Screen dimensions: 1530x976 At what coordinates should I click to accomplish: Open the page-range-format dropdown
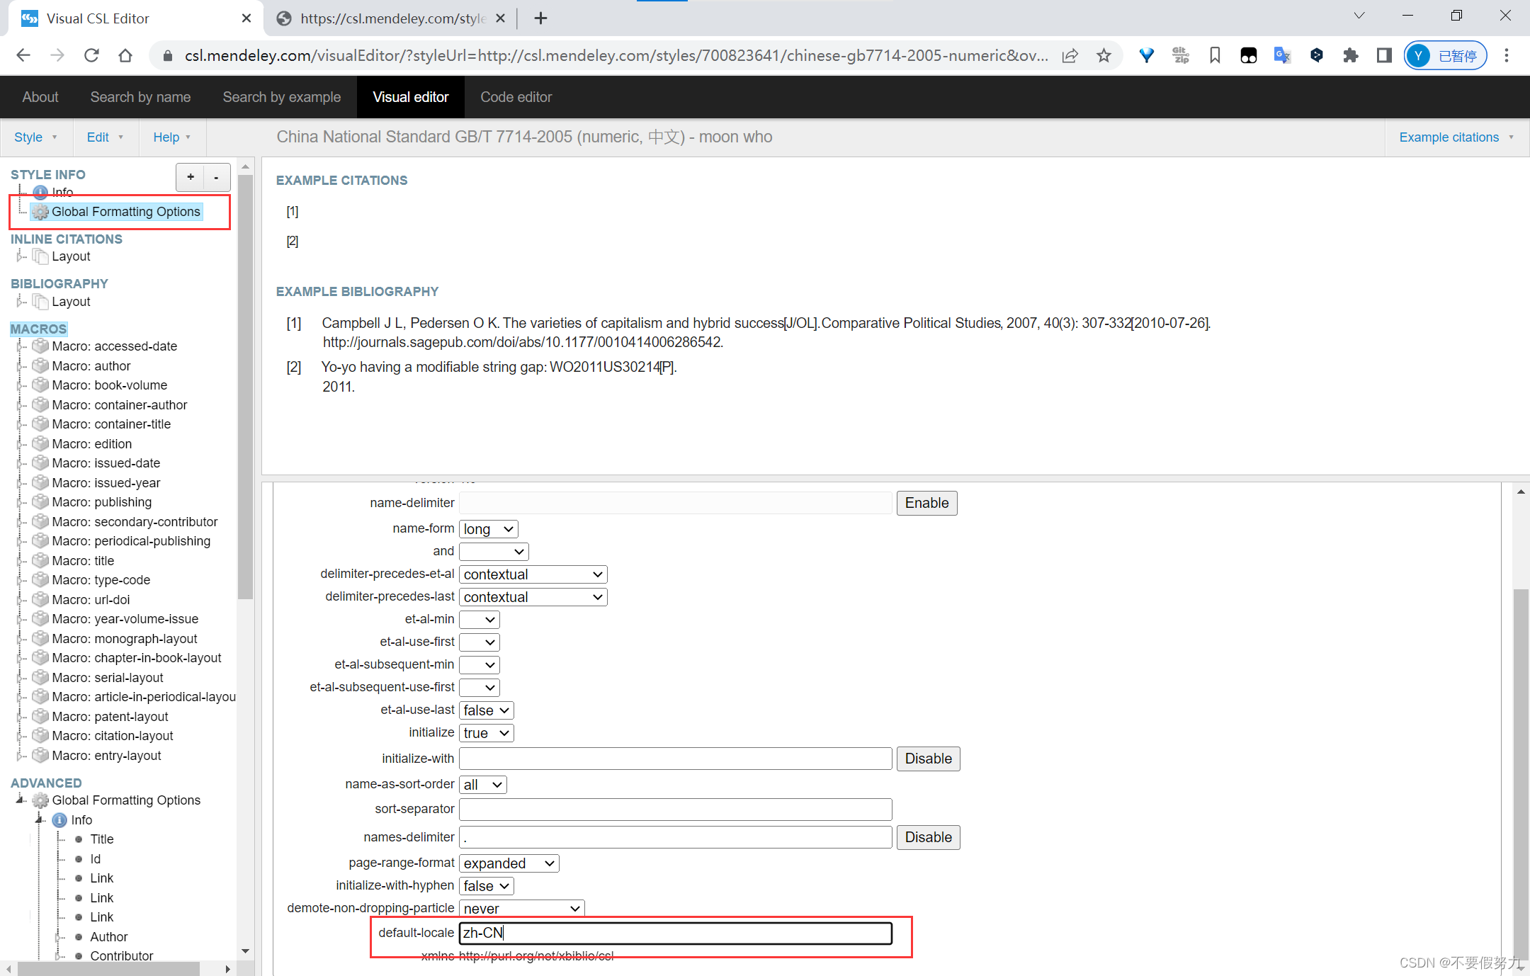pyautogui.click(x=509, y=863)
